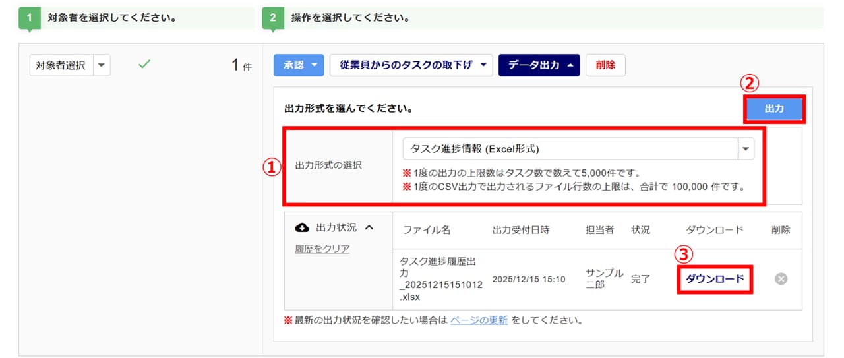This screenshot has height=358, width=844.
Task: Click the green step 2 badge
Action: pyautogui.click(x=273, y=18)
